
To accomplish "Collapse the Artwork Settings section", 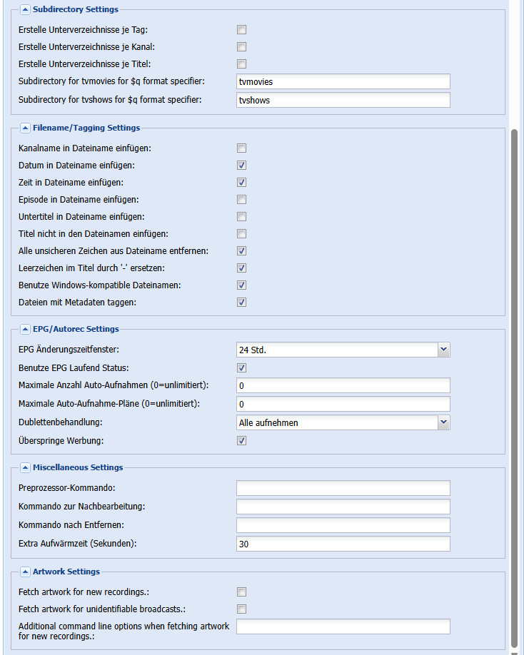I will [x=25, y=572].
